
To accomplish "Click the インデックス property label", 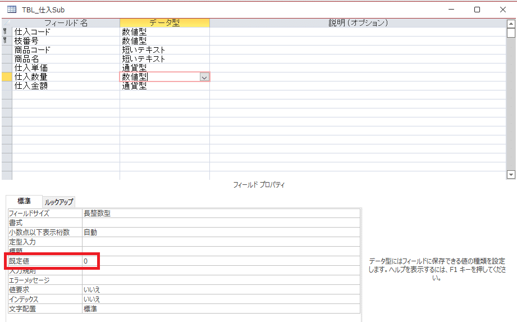I will click(x=45, y=299).
